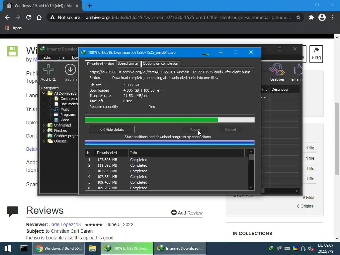Open the Documents category in IDM tree
The image size is (340, 255).
coord(69,104)
